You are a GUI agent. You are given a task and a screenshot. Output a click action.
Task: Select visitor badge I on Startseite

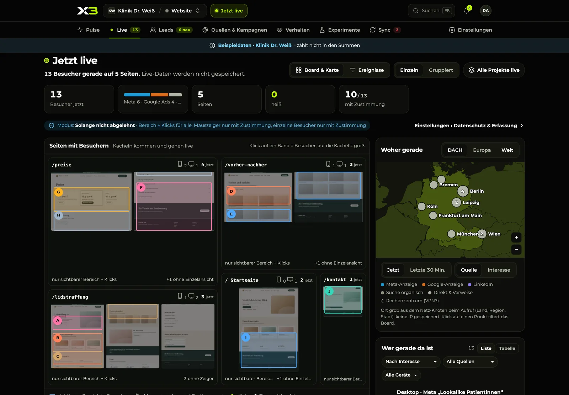[246, 337]
